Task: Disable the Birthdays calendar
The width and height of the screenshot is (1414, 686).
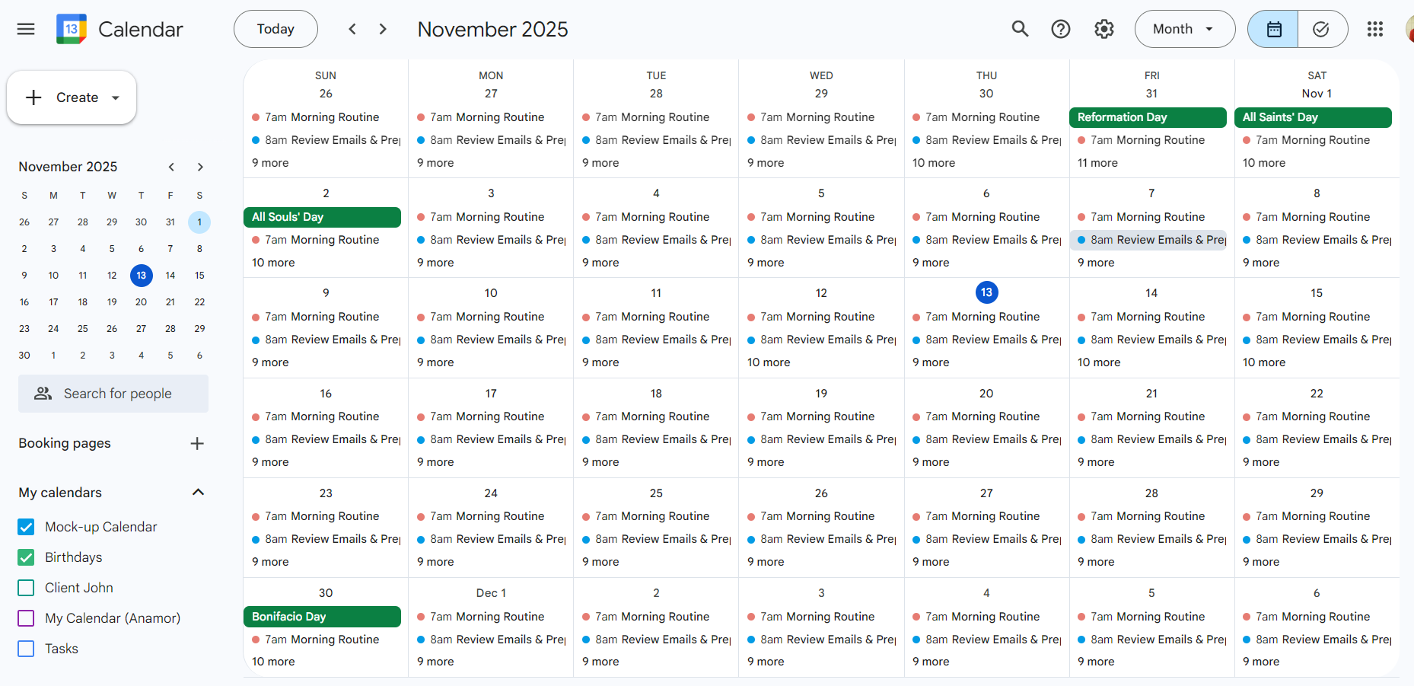Action: [x=25, y=557]
